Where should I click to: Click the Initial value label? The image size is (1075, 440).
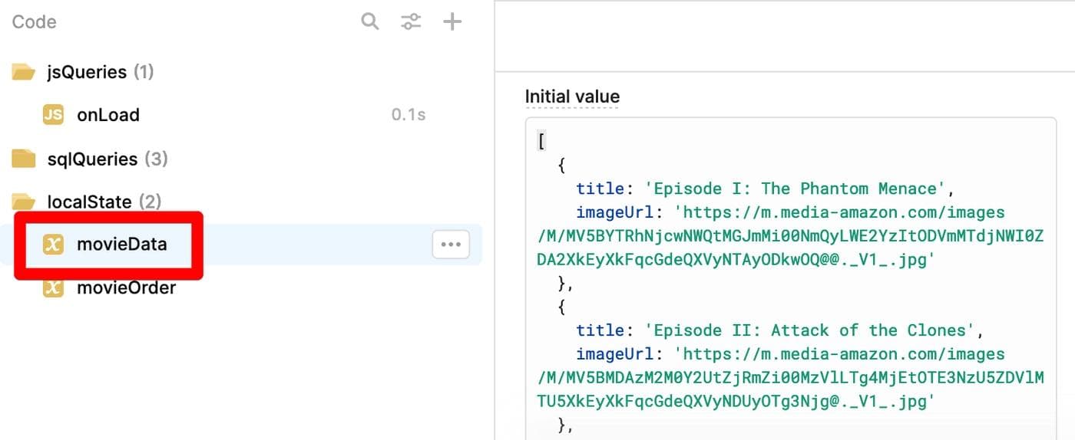(572, 97)
